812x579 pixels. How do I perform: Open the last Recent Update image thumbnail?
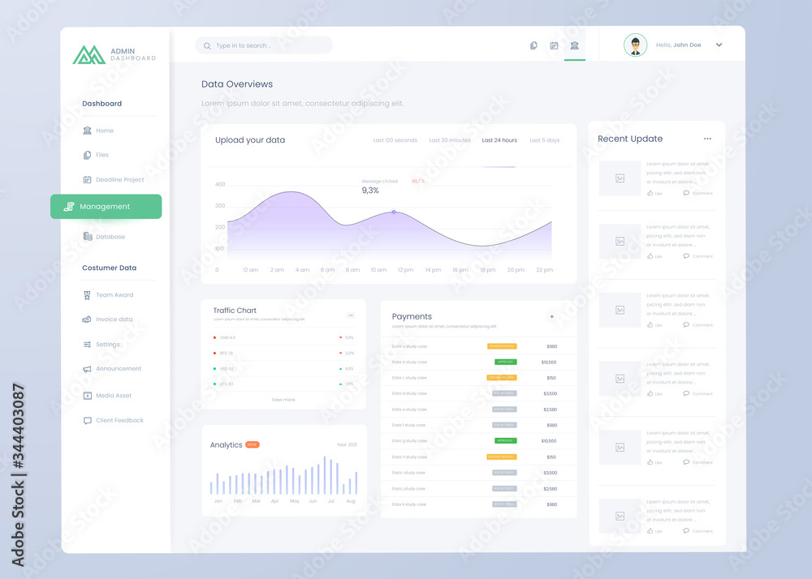pyautogui.click(x=620, y=516)
